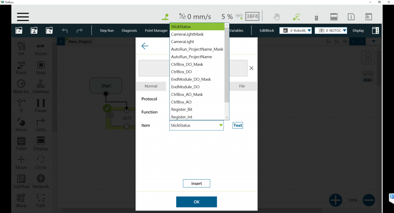
Task: Open the hamburger main menu
Action: (x=23, y=17)
